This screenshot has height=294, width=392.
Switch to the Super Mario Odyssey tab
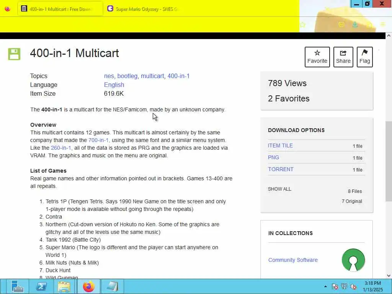pos(142,9)
